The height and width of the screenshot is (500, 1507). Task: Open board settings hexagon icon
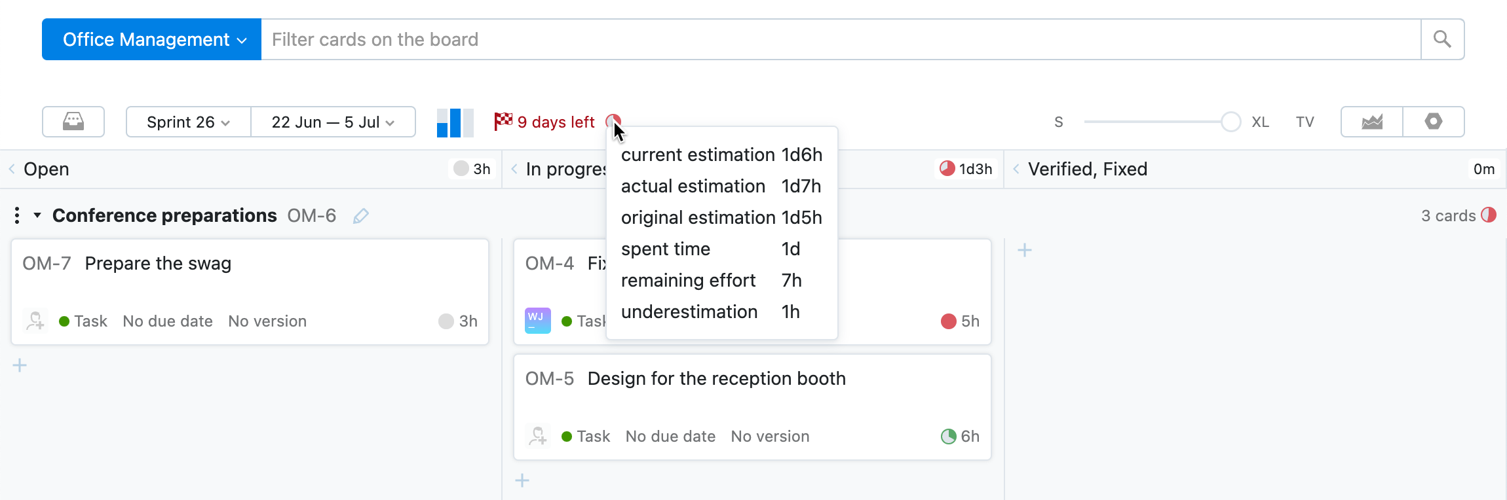pos(1434,122)
